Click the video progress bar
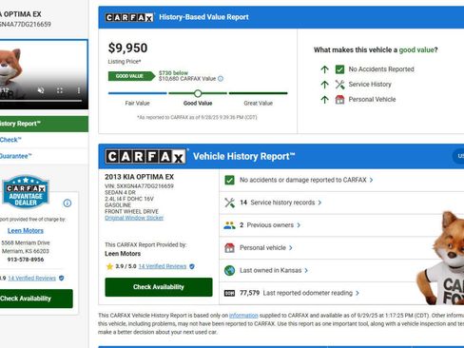 pyautogui.click(x=41, y=101)
